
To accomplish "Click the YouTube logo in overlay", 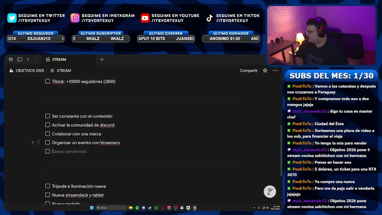I will [145, 18].
